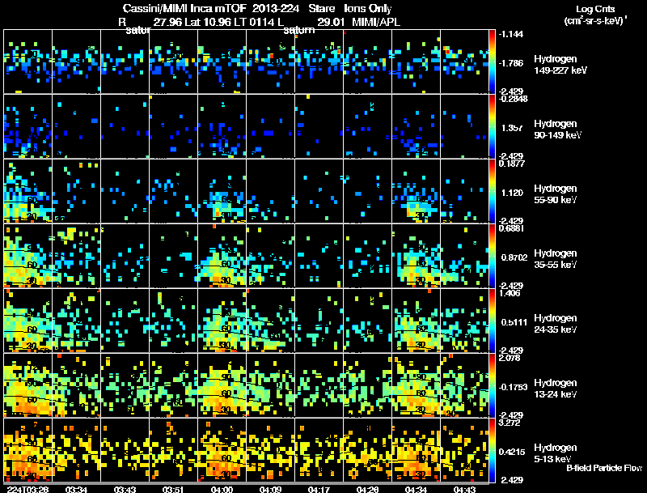Select the 'MIMI/APL' label in the header
647x493 pixels.
(376, 22)
